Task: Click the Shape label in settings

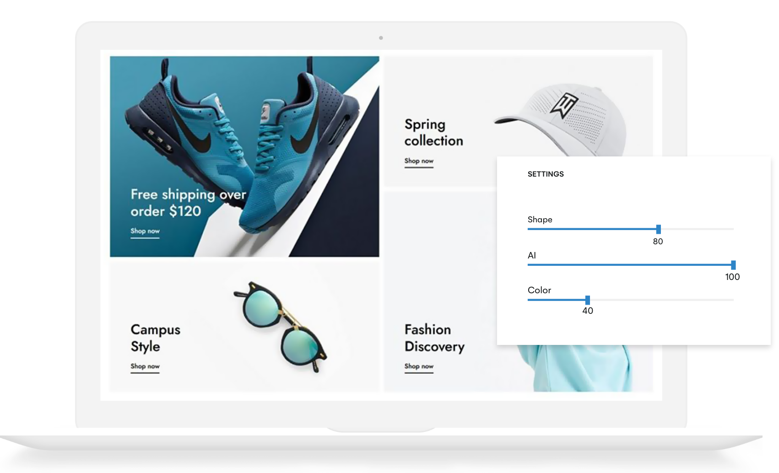Action: tap(540, 220)
